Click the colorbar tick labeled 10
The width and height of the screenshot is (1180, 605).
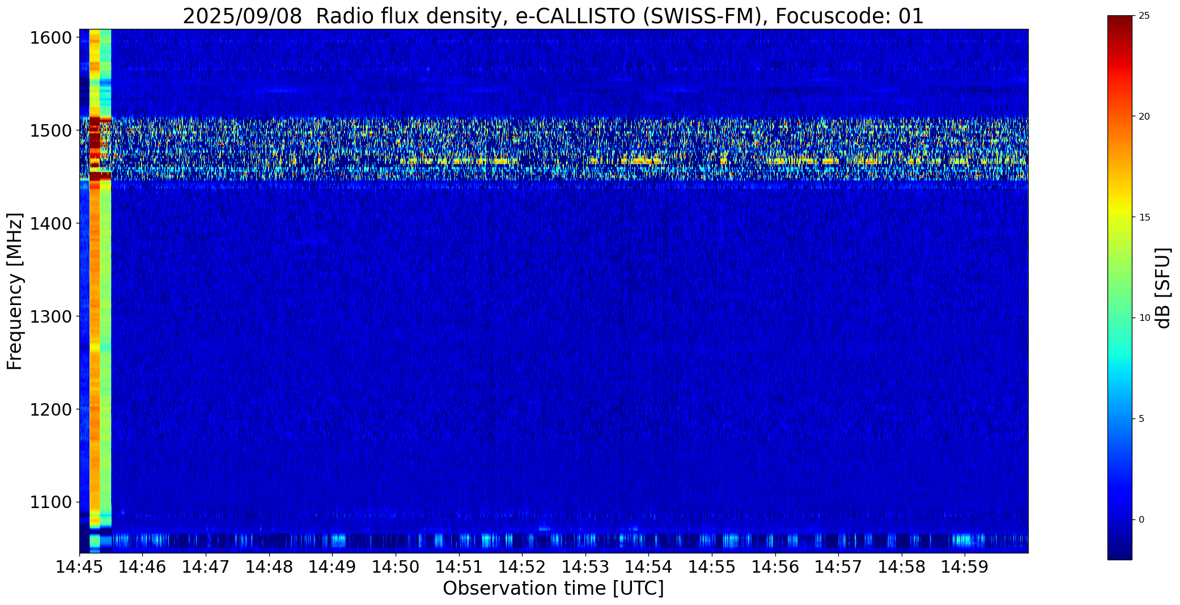pyautogui.click(x=1144, y=318)
